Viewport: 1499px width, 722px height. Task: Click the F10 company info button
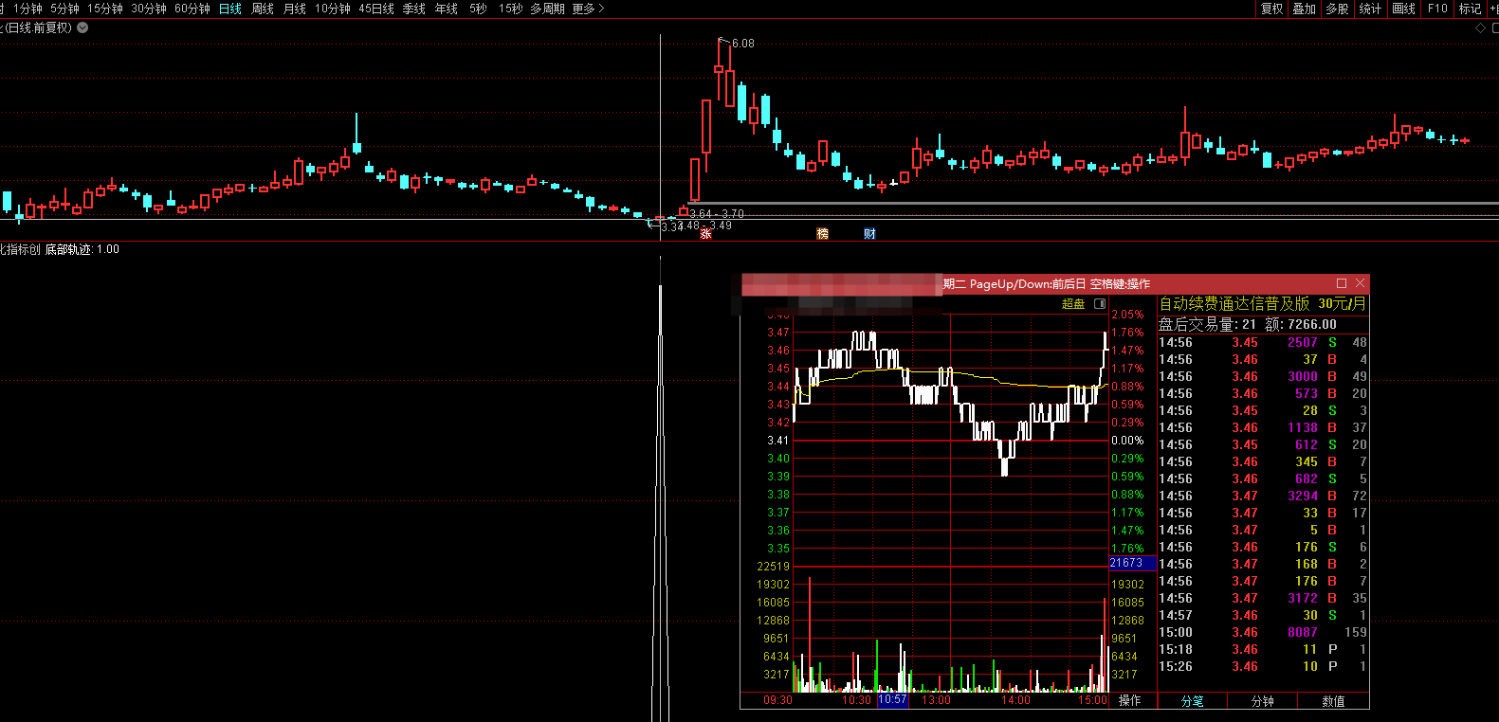pos(1437,9)
